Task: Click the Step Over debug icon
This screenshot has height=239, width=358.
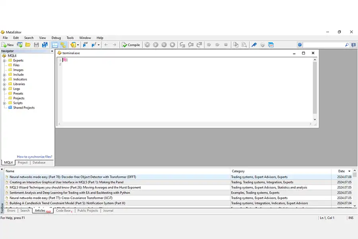Action: (x=191, y=45)
